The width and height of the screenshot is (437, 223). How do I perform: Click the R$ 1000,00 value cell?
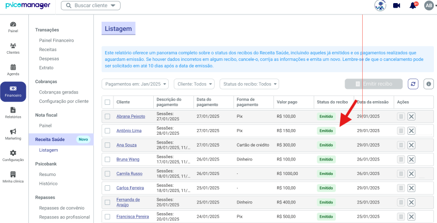287,173
